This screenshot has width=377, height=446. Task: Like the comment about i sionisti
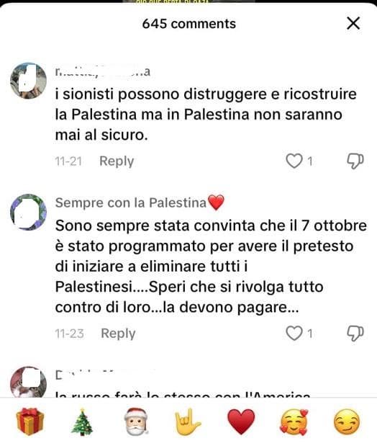294,161
